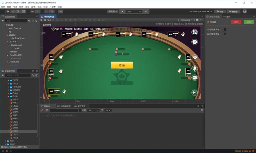Viewport: 256px width, 153px height.
Task: Open the help question mark icon
Action: point(245,11)
